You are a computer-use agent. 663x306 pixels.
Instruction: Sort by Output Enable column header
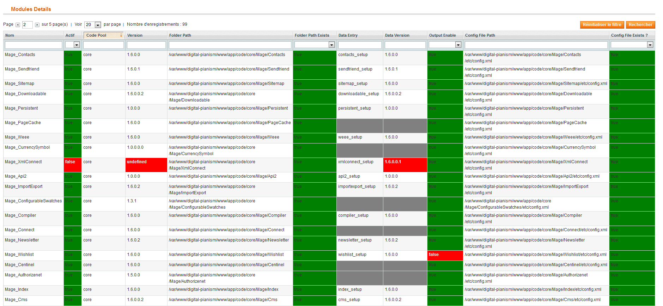point(442,35)
